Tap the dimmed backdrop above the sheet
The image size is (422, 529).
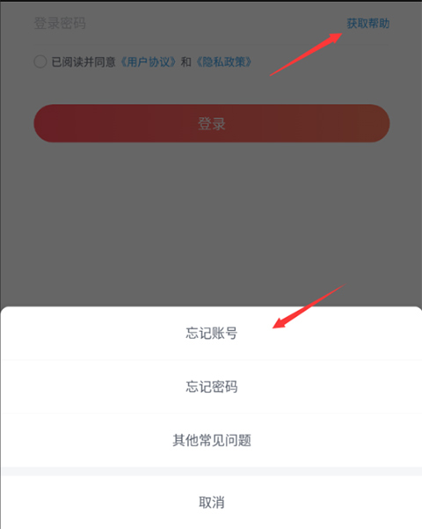pyautogui.click(x=211, y=224)
